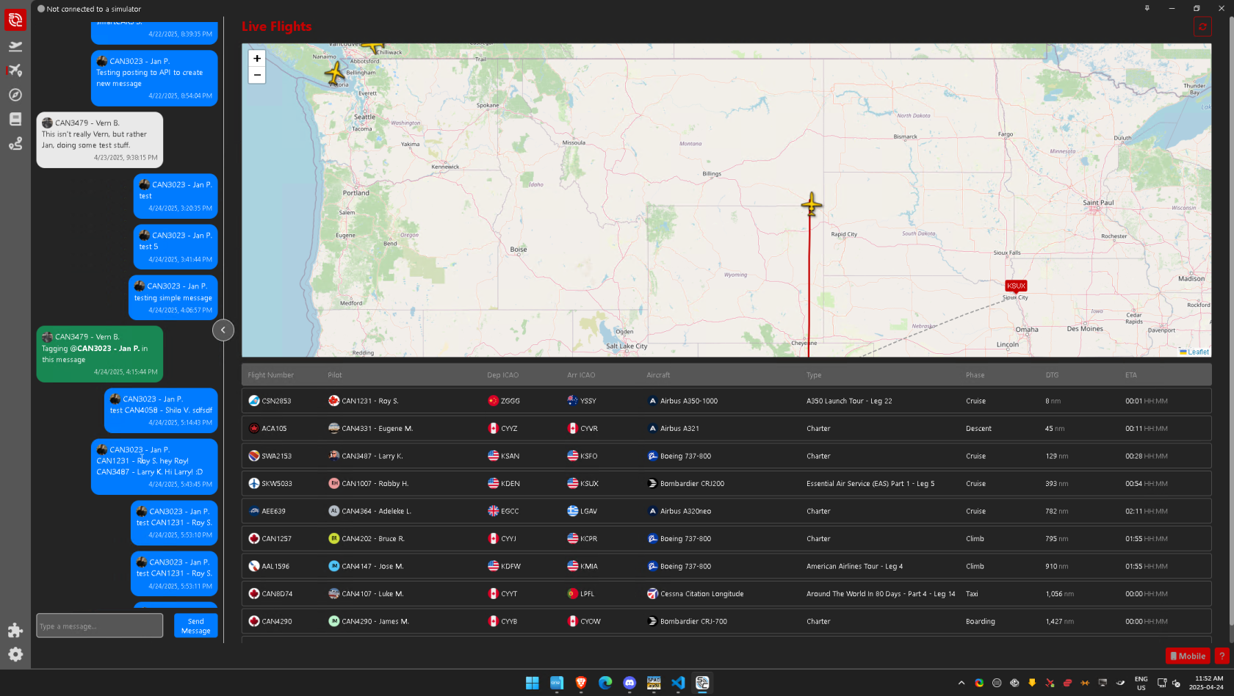The image size is (1234, 696).
Task: Sort by Phase column header
Action: [975, 375]
